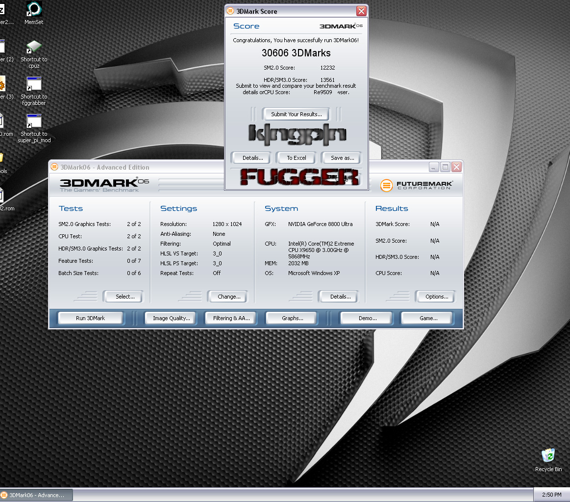Screen dimensions: 570x502
Task: Close the 3DMark Score window
Action: (361, 11)
